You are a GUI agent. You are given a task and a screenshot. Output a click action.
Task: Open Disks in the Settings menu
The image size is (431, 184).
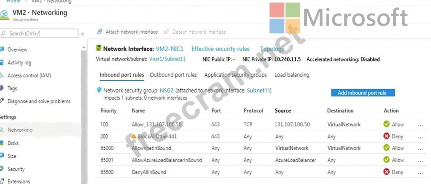pos(13,143)
